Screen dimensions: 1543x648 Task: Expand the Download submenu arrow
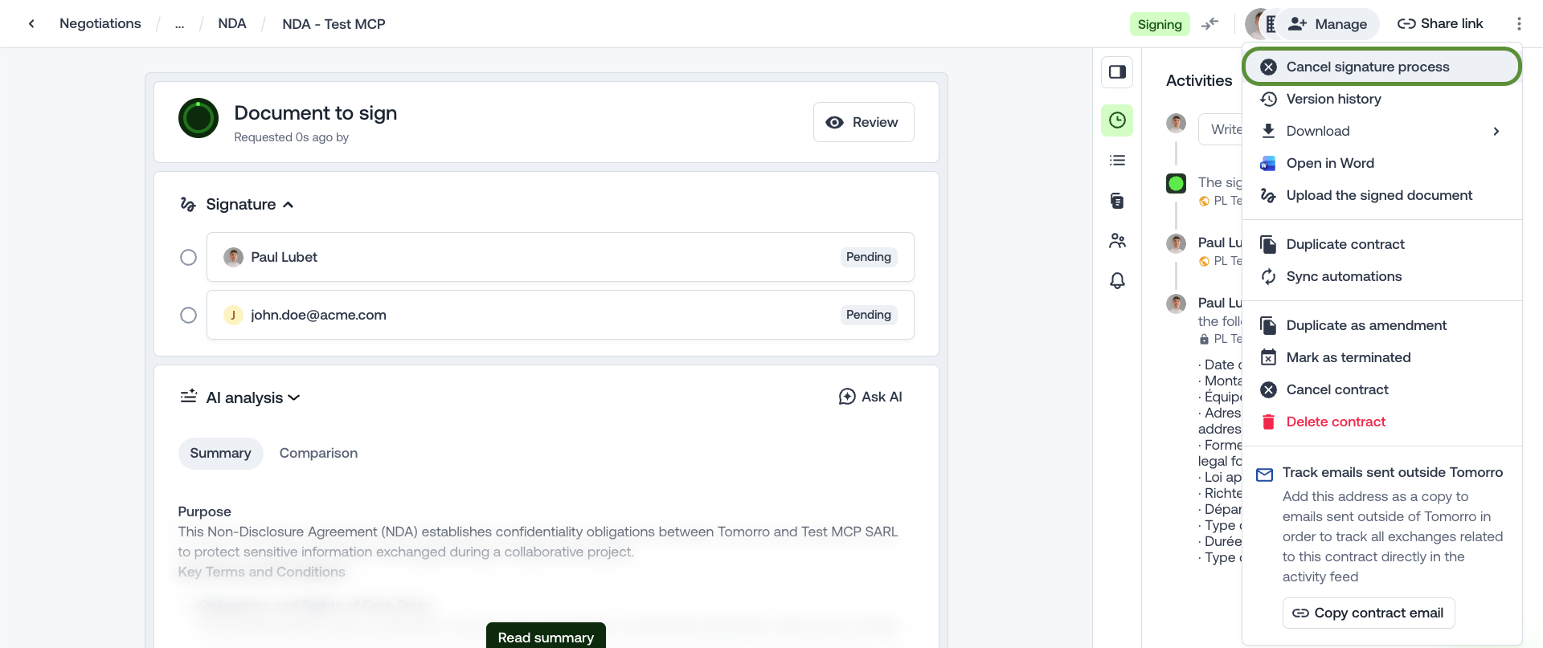click(x=1496, y=131)
